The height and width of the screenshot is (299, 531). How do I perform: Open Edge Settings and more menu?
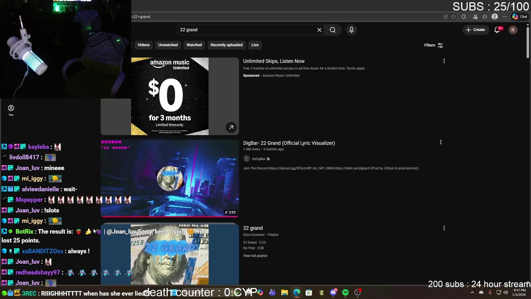coord(504,17)
